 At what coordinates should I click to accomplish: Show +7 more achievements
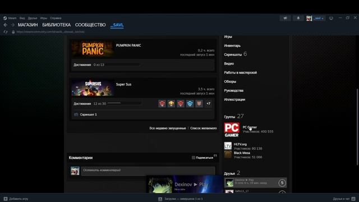point(208,104)
